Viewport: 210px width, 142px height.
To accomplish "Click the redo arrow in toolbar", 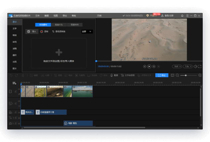I will (17, 76).
